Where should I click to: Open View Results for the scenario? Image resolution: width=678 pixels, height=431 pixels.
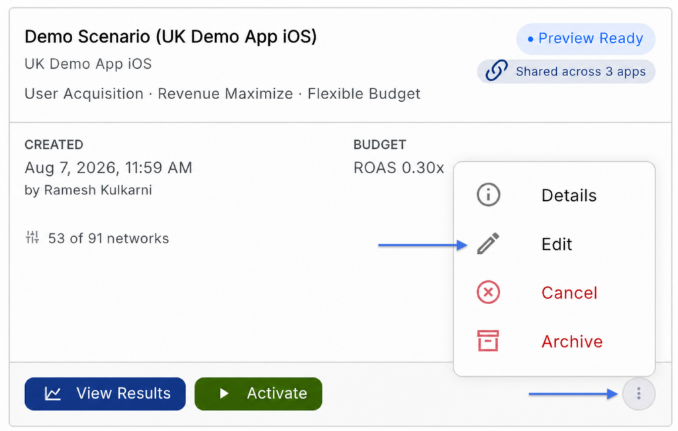[x=105, y=393]
